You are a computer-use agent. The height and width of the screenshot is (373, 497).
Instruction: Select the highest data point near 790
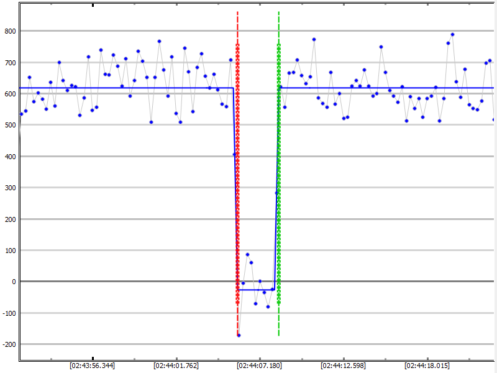[x=452, y=35]
